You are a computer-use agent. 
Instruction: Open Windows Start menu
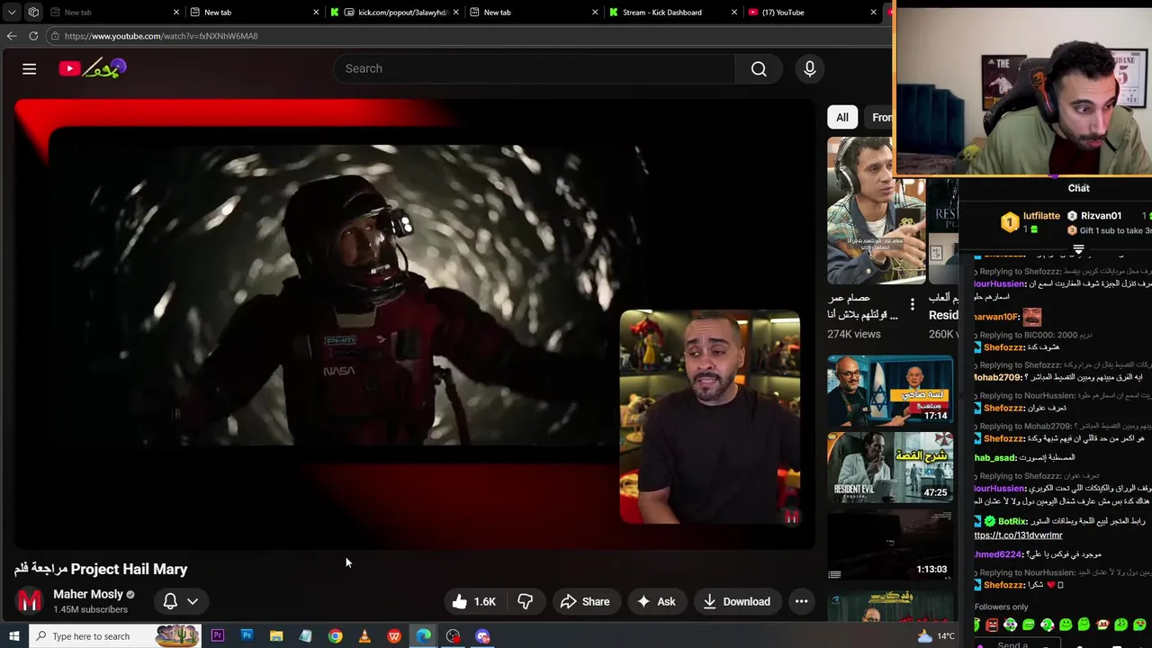(14, 636)
